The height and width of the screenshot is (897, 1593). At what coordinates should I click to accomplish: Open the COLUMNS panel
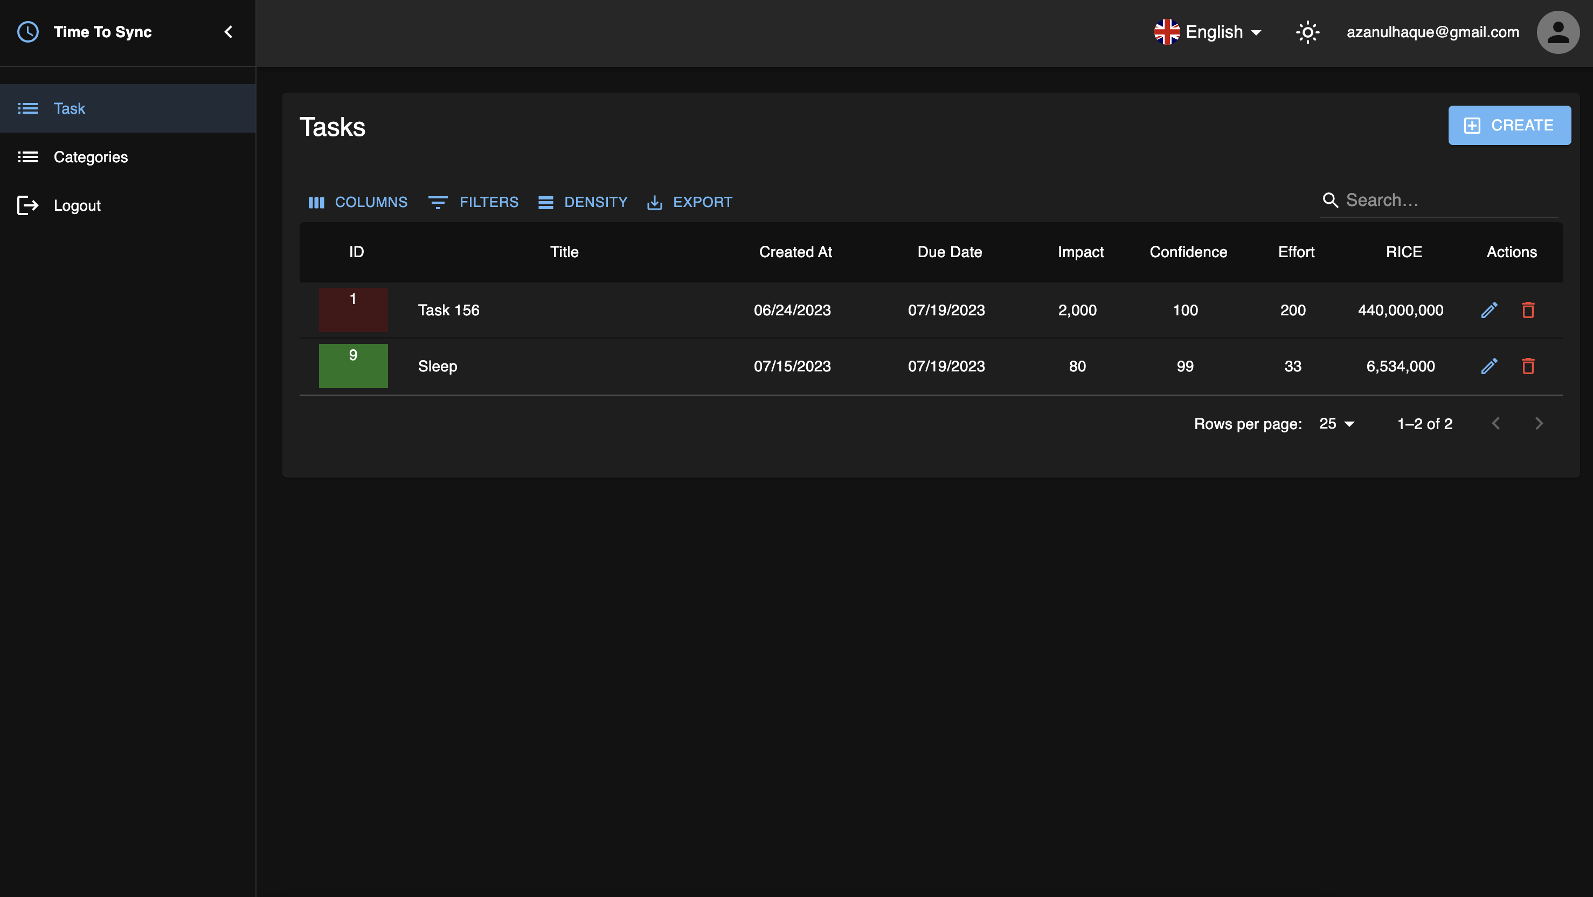pos(358,202)
